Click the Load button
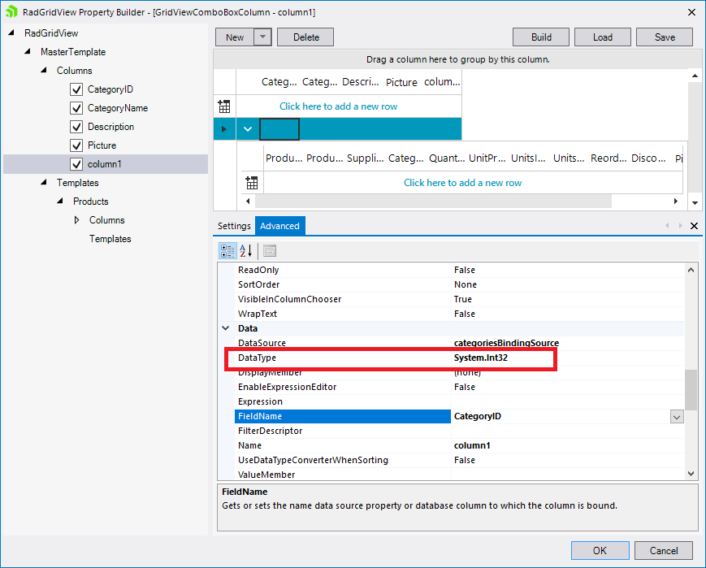This screenshot has width=706, height=568. [x=603, y=37]
